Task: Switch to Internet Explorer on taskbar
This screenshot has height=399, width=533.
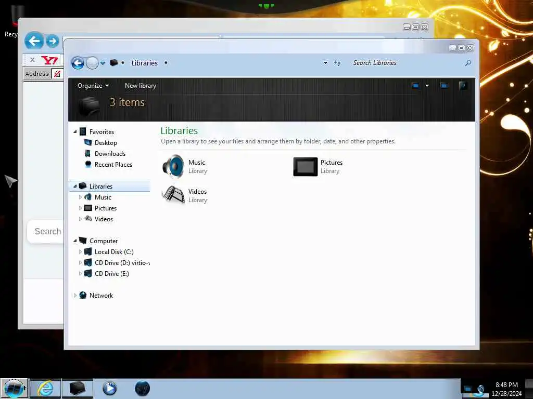Action: point(45,389)
